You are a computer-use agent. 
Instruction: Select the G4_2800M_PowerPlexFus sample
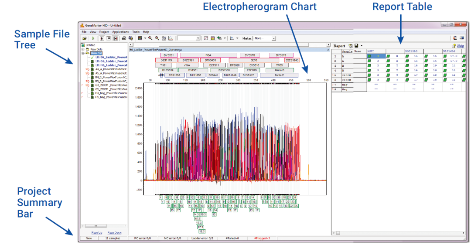point(111,85)
